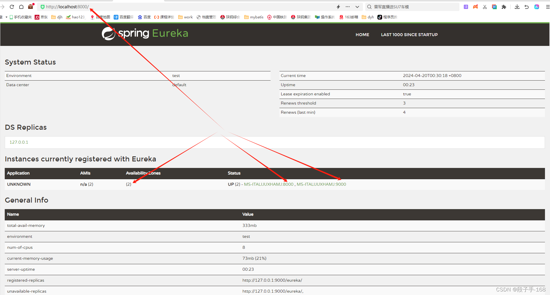This screenshot has width=550, height=295.
Task: Open the 中国铁路 bookmark
Action: coord(277,17)
